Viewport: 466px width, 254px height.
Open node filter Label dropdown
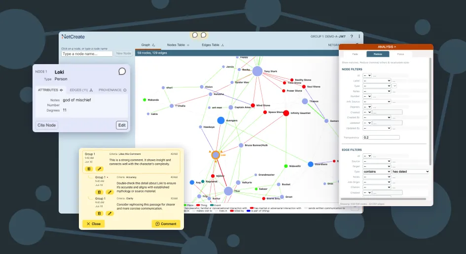click(377, 81)
